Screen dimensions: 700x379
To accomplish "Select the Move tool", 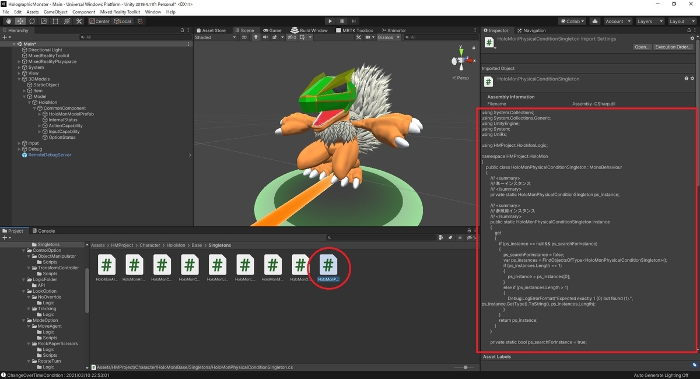I will pyautogui.click(x=20, y=21).
